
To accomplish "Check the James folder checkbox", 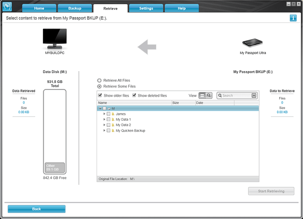I will 108,114.
